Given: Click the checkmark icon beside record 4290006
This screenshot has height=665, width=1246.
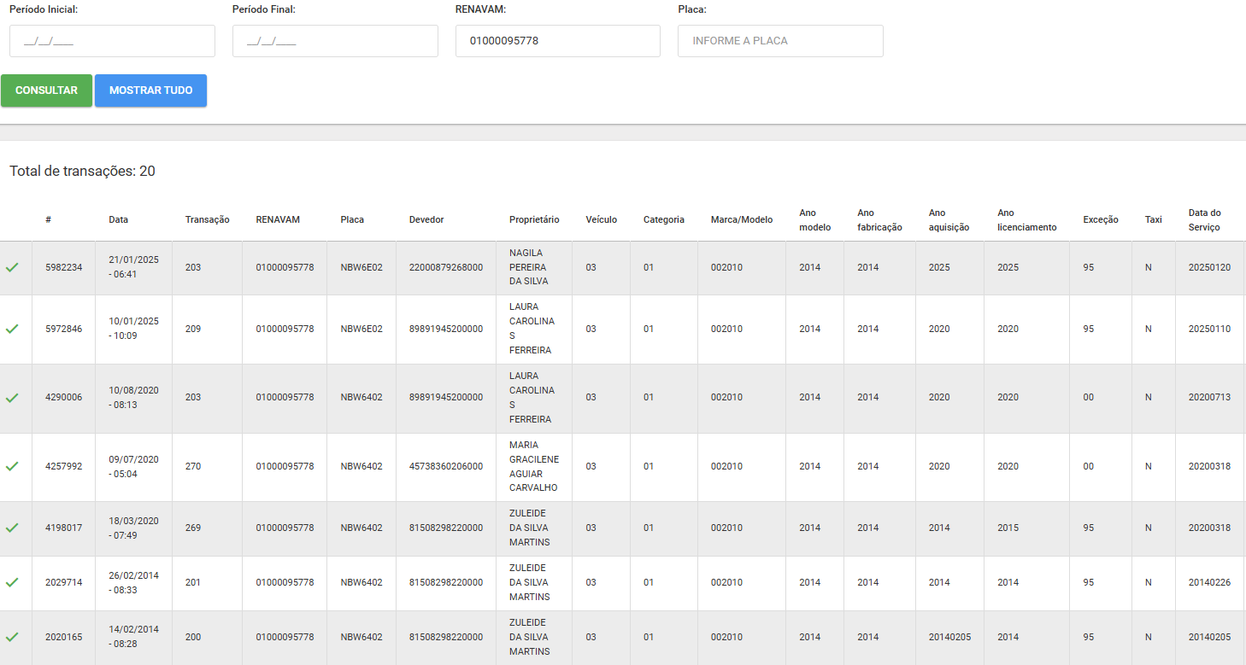Looking at the screenshot, I should (x=12, y=398).
